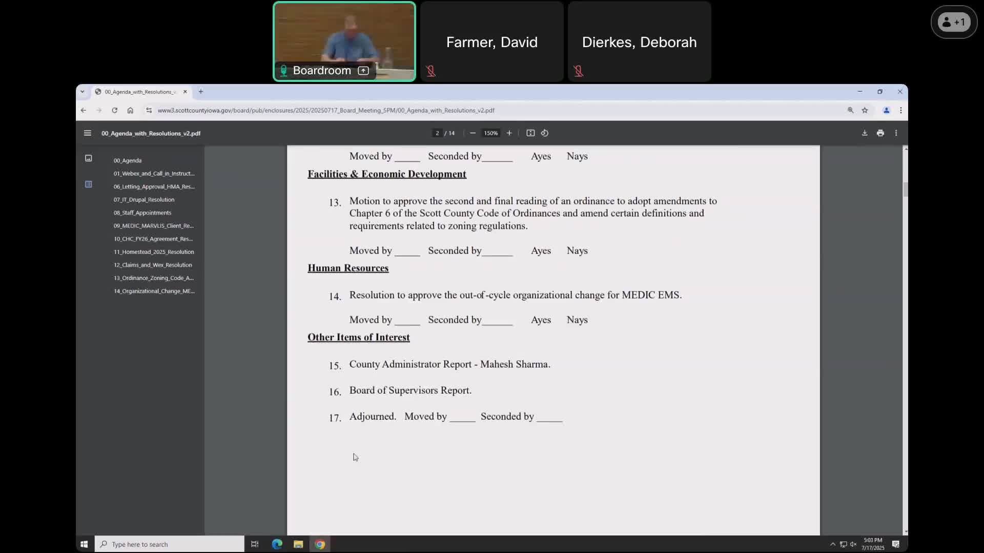Select the 00_Agenda_with_Resolutions tab
The image size is (984, 553).
coord(137,92)
